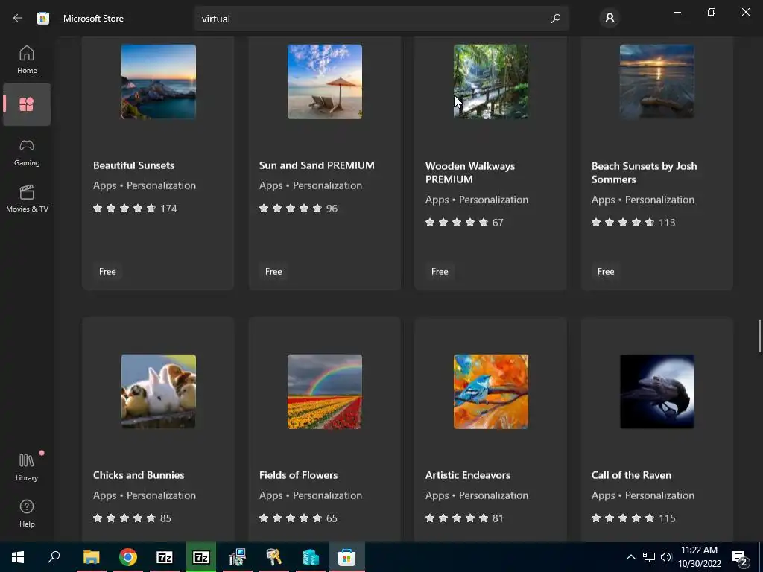This screenshot has width=763, height=572.
Task: Select 'Call of the Raven' title text
Action: coord(631,475)
